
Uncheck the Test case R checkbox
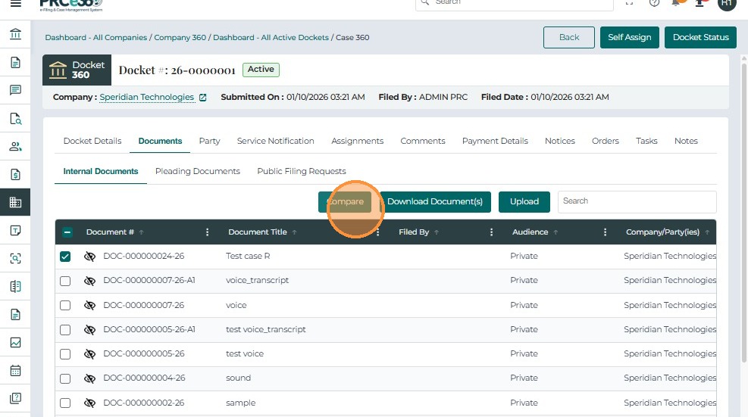(x=65, y=257)
